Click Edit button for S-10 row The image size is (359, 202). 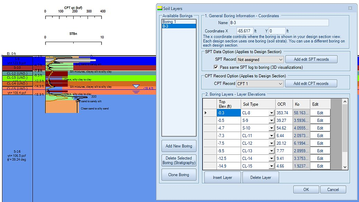(x=320, y=128)
